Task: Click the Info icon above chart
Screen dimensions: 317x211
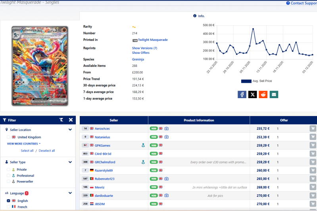Action: [x=195, y=16]
